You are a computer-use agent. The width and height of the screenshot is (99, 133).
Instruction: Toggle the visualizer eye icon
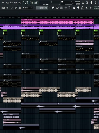59,4
